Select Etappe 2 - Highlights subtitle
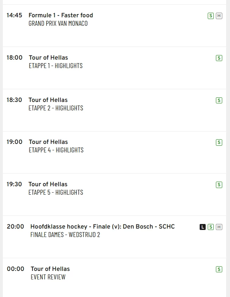Screen dimensions: 230x297 (56, 108)
